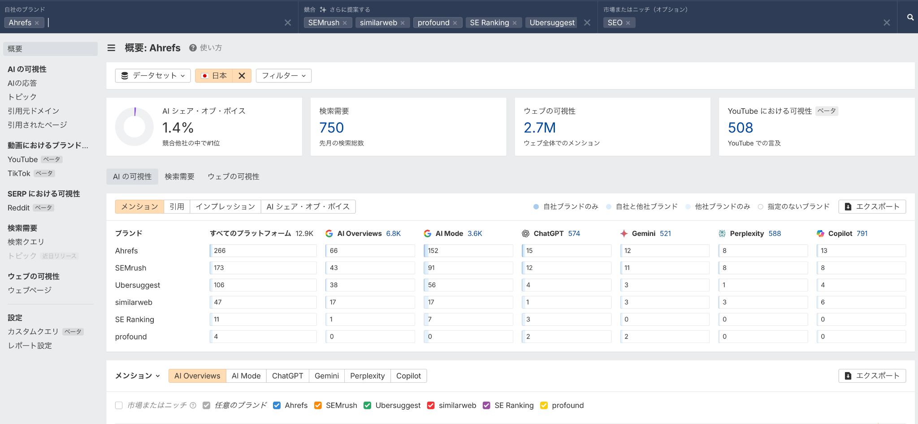Switch to the 検索需要 tab

[x=179, y=176]
